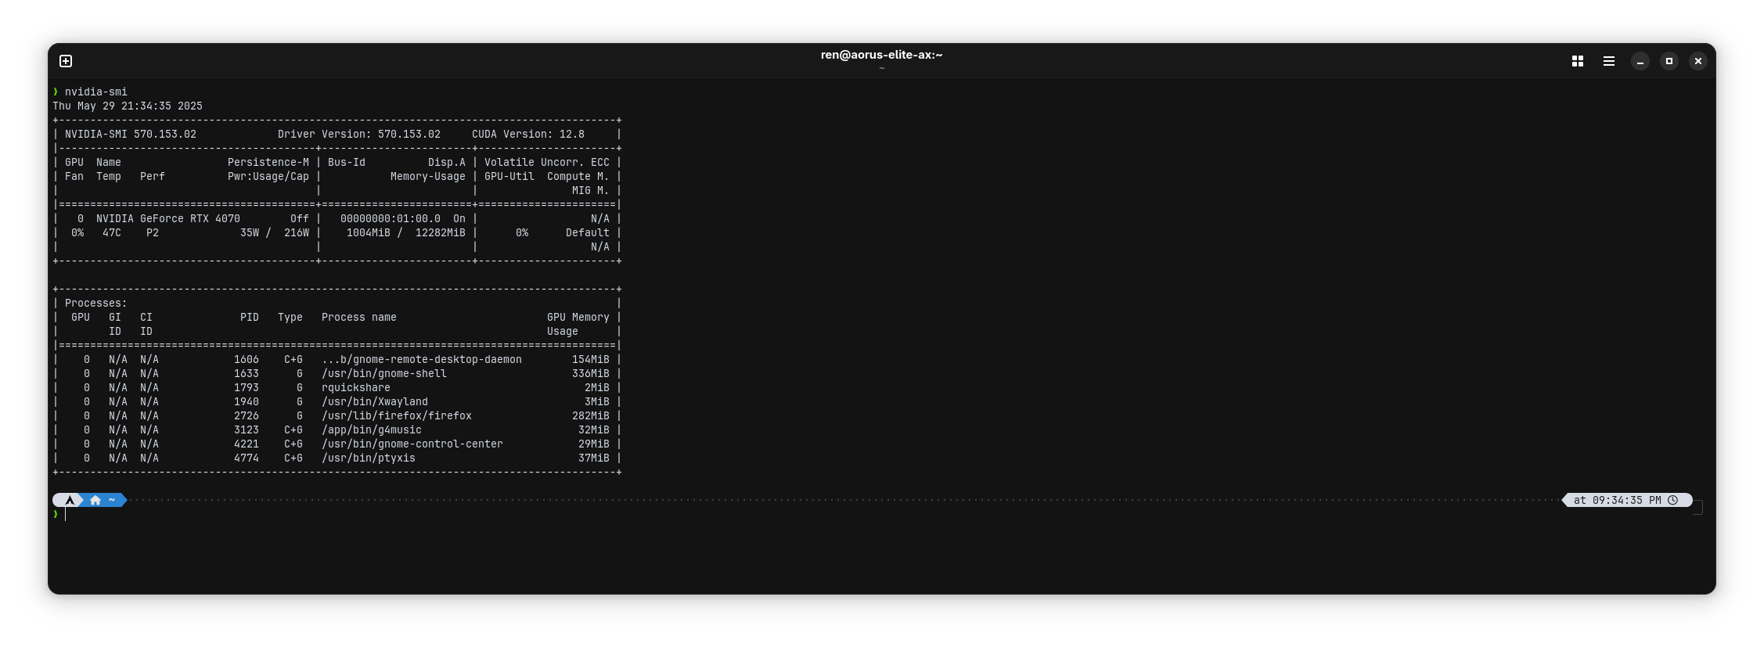Click PID 1793 in the process table
Screen dimensions: 1764x647
(x=247, y=387)
